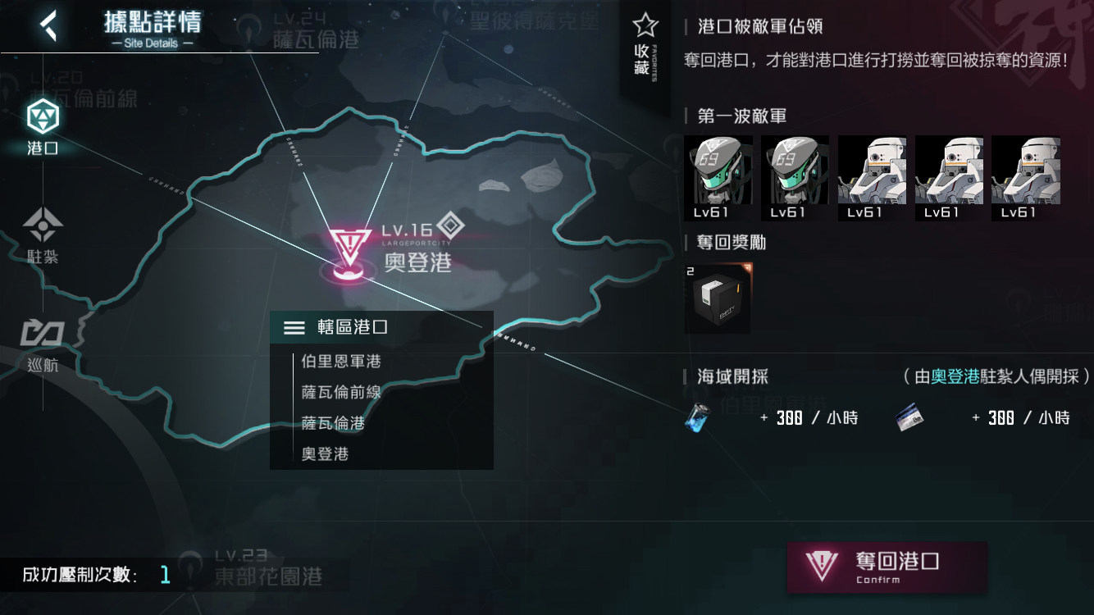
Task: Click the 奪回港口 Confirm button
Action: pos(887,567)
